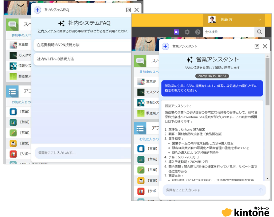Open お気に入りの tab in right window
This screenshot has height=217, width=274.
point(149,139)
